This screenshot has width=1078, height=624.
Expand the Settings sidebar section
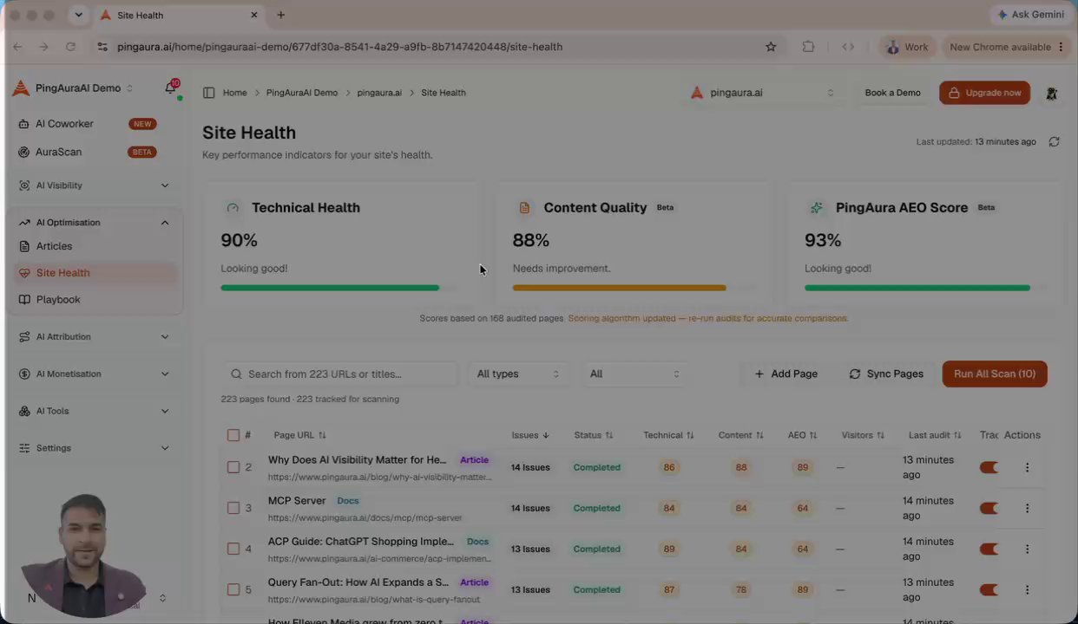click(x=95, y=448)
